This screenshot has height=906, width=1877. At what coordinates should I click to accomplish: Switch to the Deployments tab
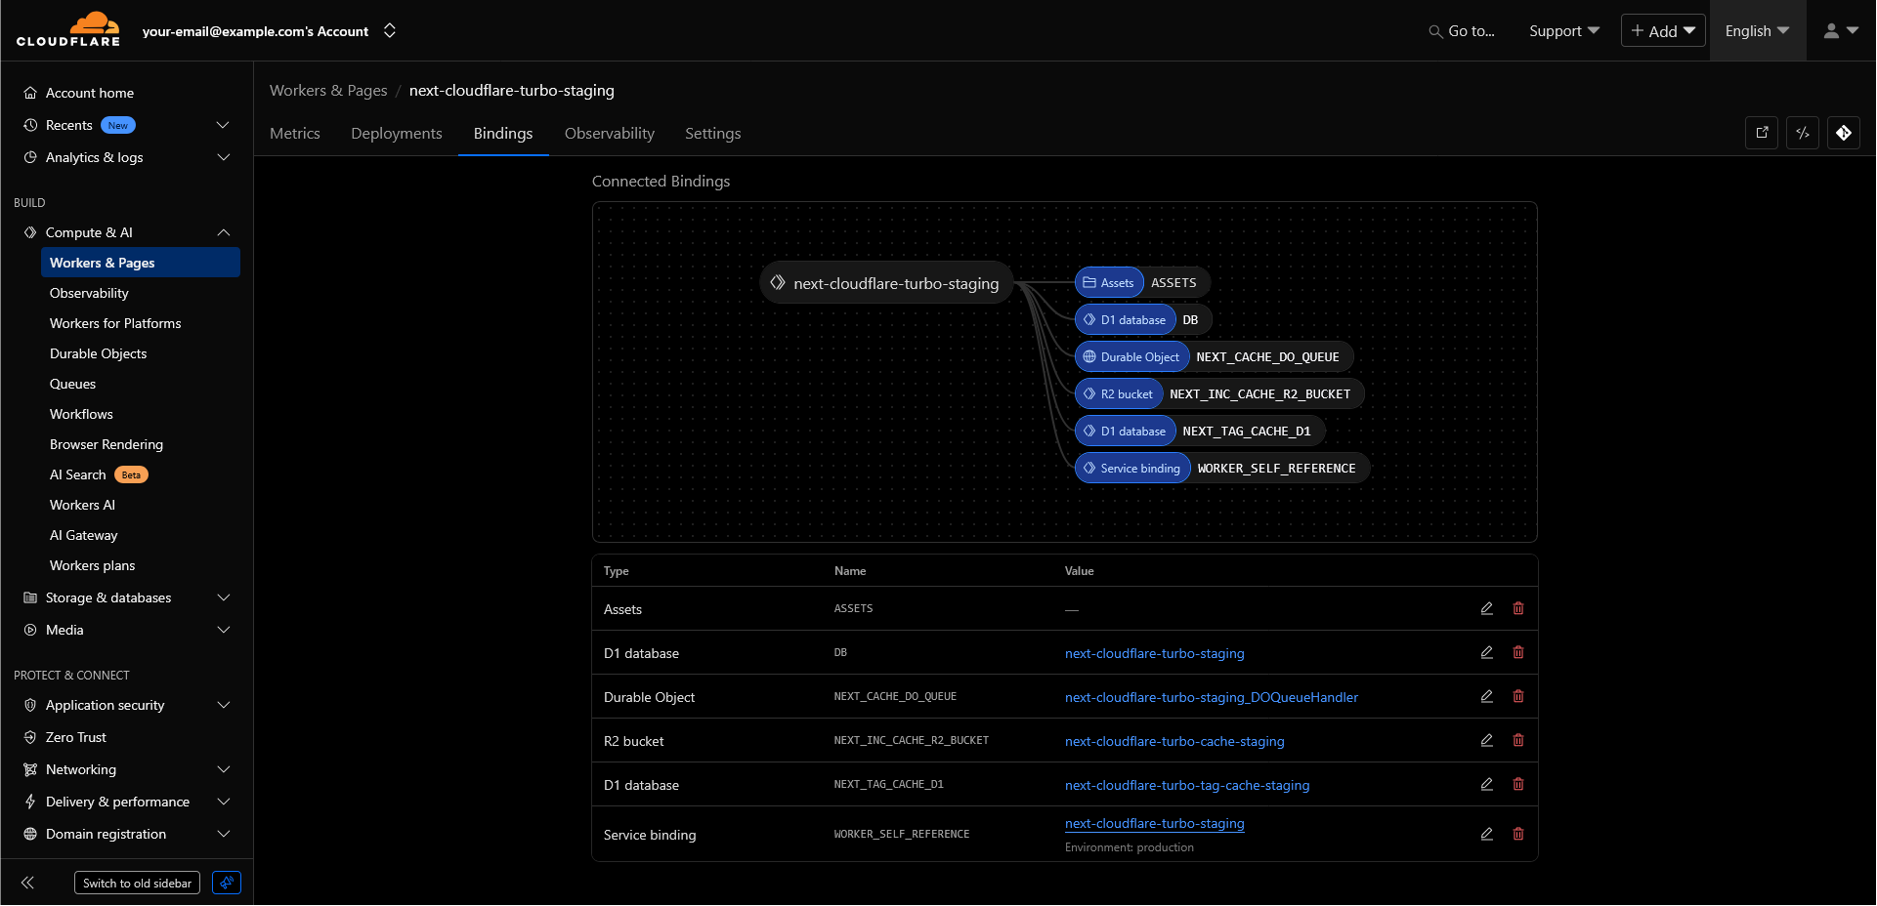[x=397, y=134]
